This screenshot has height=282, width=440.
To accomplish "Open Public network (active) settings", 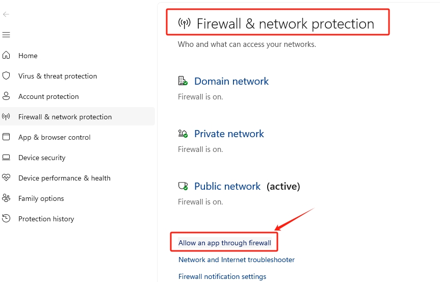I will pos(227,186).
